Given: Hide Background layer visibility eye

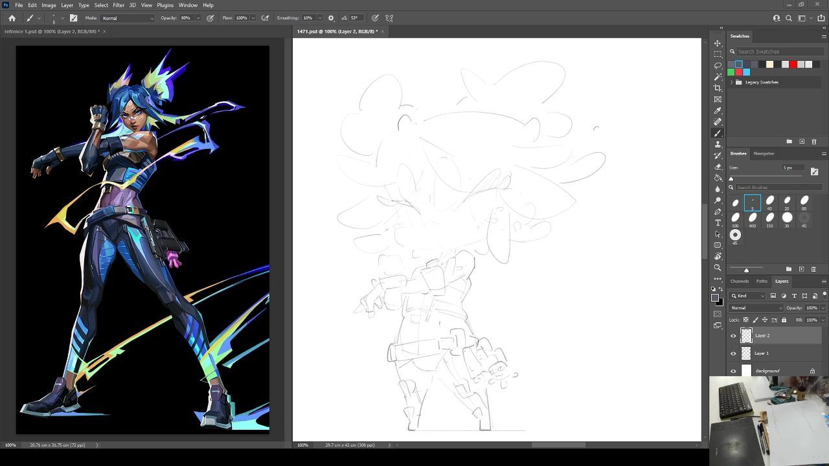Looking at the screenshot, I should click(x=733, y=371).
